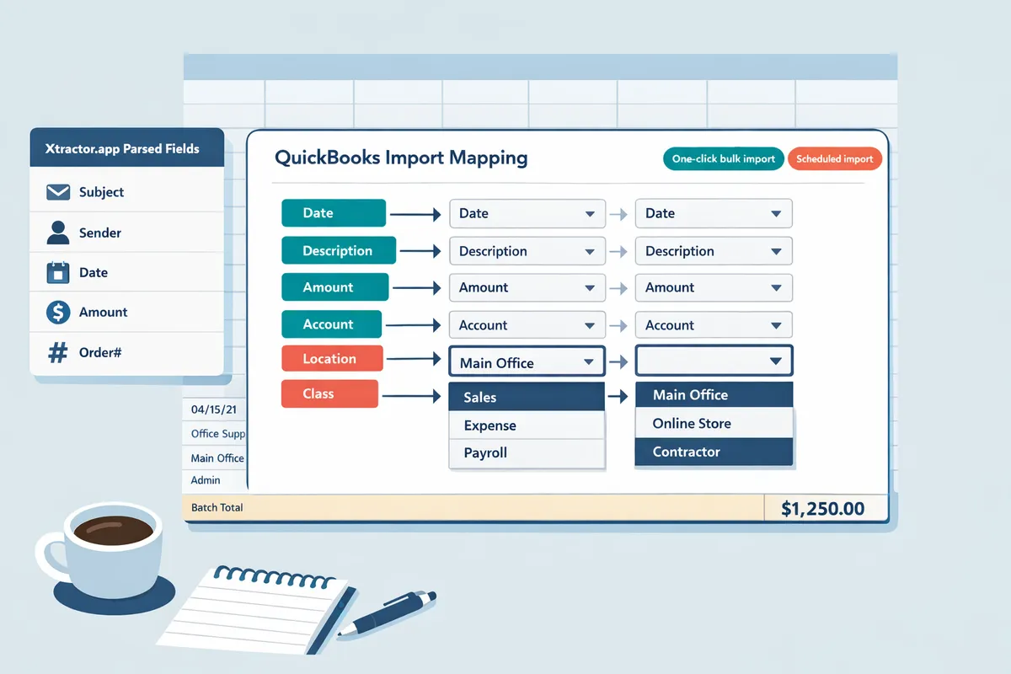The width and height of the screenshot is (1011, 674).
Task: Choose Online Store in the right list
Action: pos(714,424)
